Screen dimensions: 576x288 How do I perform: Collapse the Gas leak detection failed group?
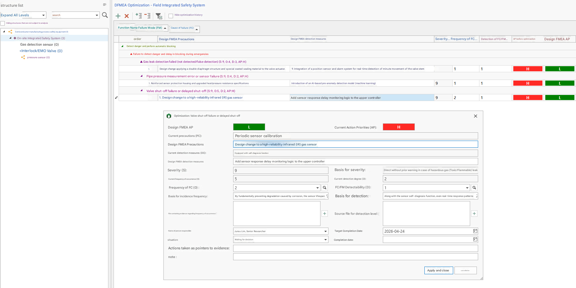141,62
